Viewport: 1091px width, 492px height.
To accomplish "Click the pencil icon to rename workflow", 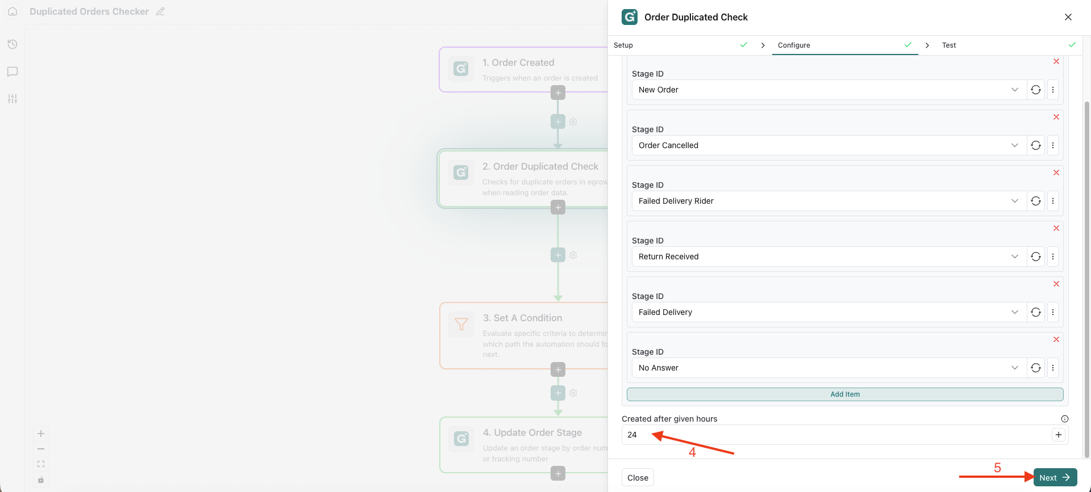I will [161, 11].
